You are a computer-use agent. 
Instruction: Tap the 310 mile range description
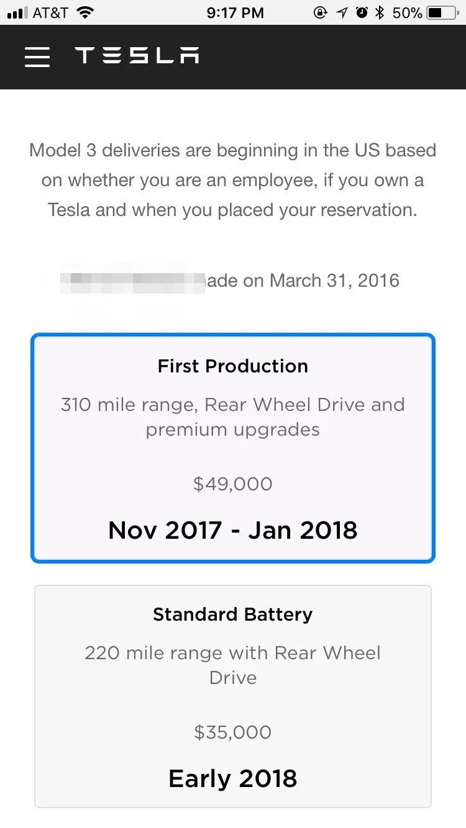pyautogui.click(x=233, y=417)
